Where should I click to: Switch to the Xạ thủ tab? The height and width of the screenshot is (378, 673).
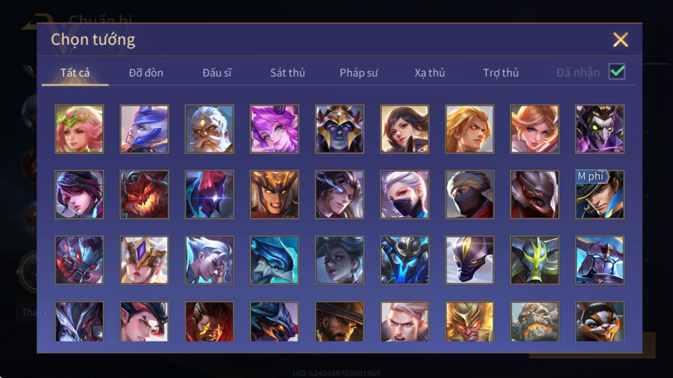tap(430, 73)
